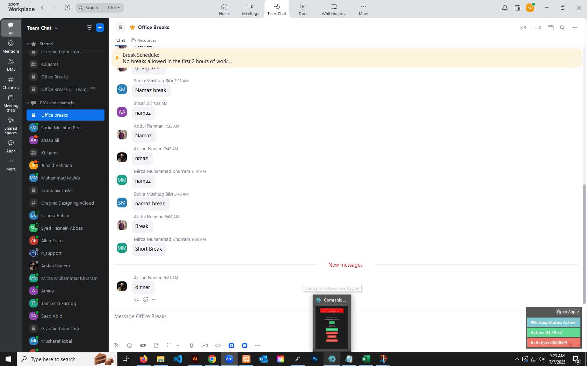Open Google Chrome from the taskbar
The height and width of the screenshot is (366, 587).
[212, 359]
